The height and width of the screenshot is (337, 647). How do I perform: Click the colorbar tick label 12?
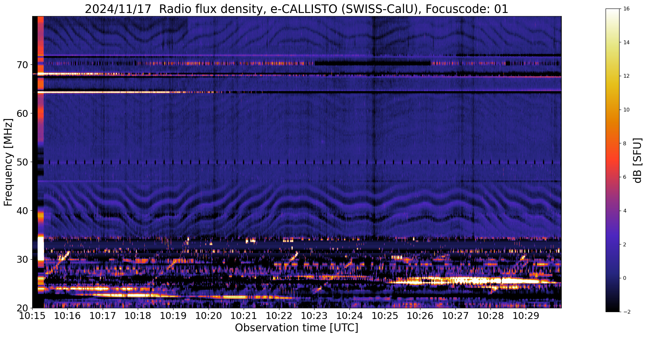626,76
